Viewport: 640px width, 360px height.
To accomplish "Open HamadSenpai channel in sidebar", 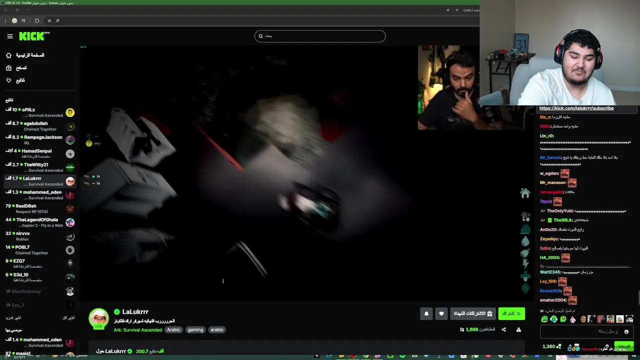I will [x=40, y=153].
